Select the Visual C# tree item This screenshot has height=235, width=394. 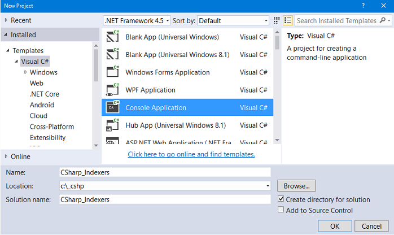tap(34, 62)
